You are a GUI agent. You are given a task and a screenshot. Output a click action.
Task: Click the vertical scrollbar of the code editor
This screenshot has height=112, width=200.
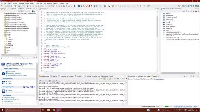point(157,27)
